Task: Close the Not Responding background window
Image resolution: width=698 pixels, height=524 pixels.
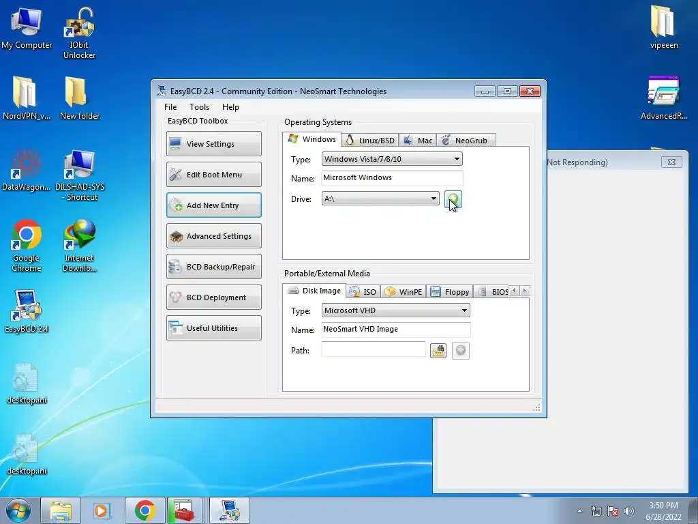Action: click(671, 162)
